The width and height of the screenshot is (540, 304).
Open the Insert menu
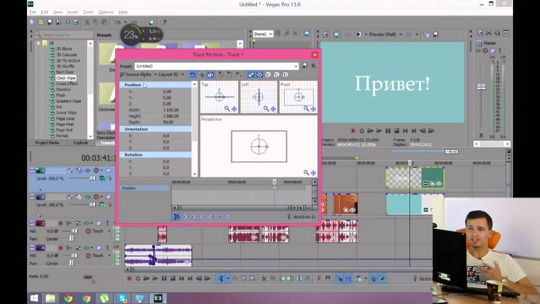click(x=73, y=12)
